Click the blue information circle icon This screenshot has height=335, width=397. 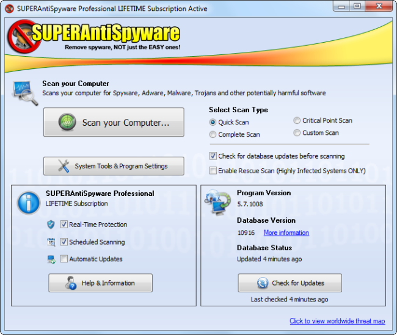pyautogui.click(x=29, y=203)
